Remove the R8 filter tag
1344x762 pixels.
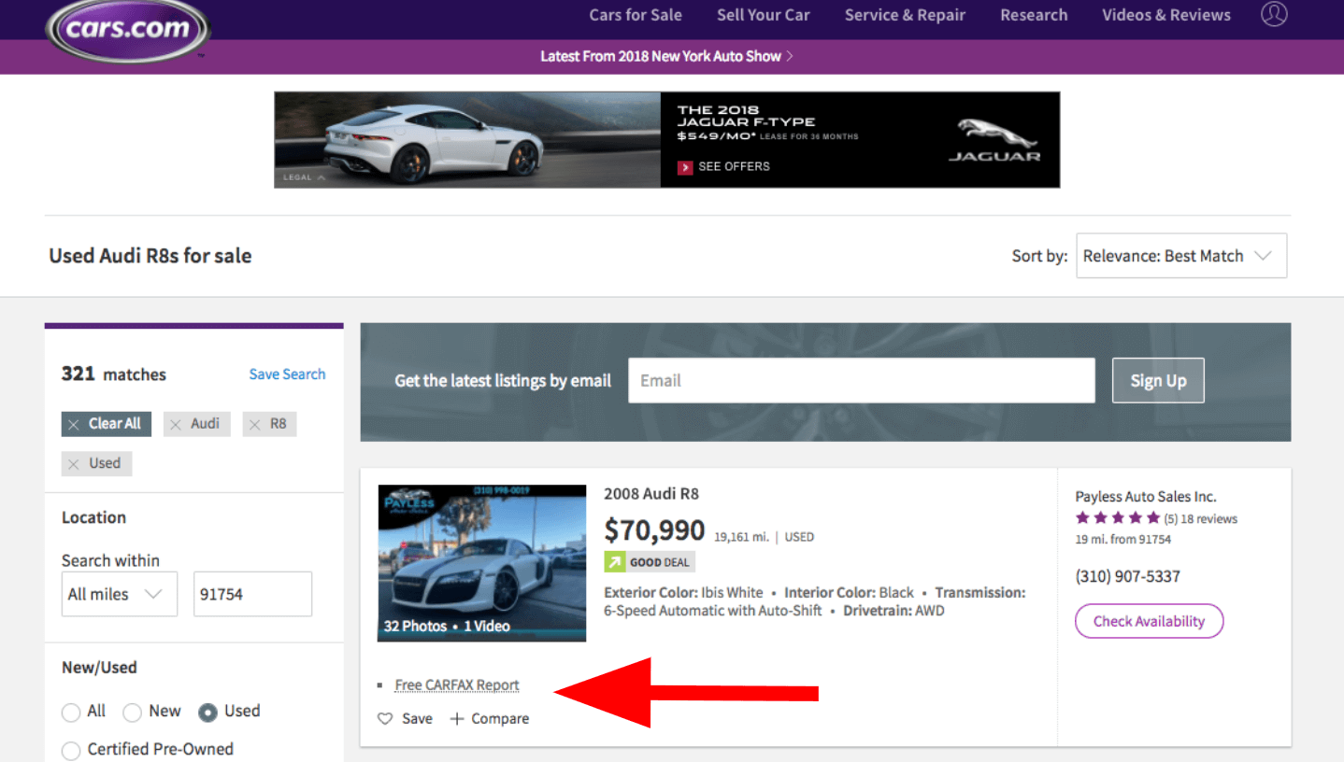point(254,424)
